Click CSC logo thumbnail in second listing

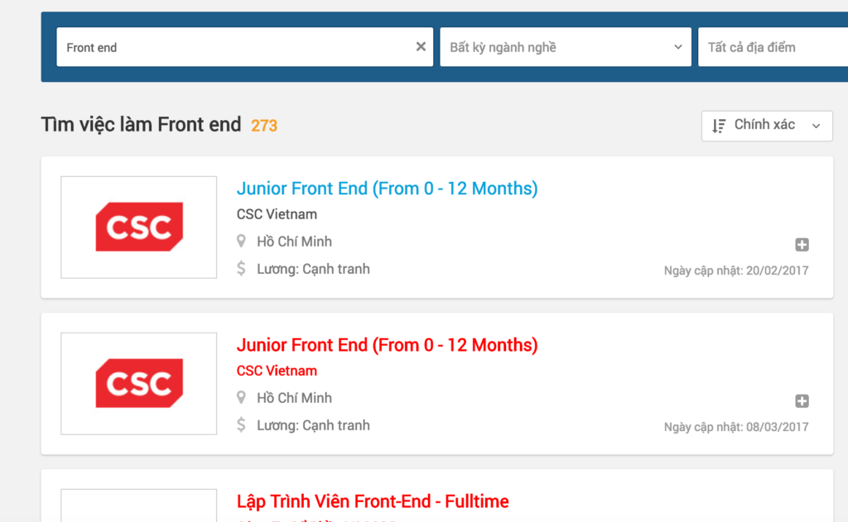pyautogui.click(x=139, y=384)
